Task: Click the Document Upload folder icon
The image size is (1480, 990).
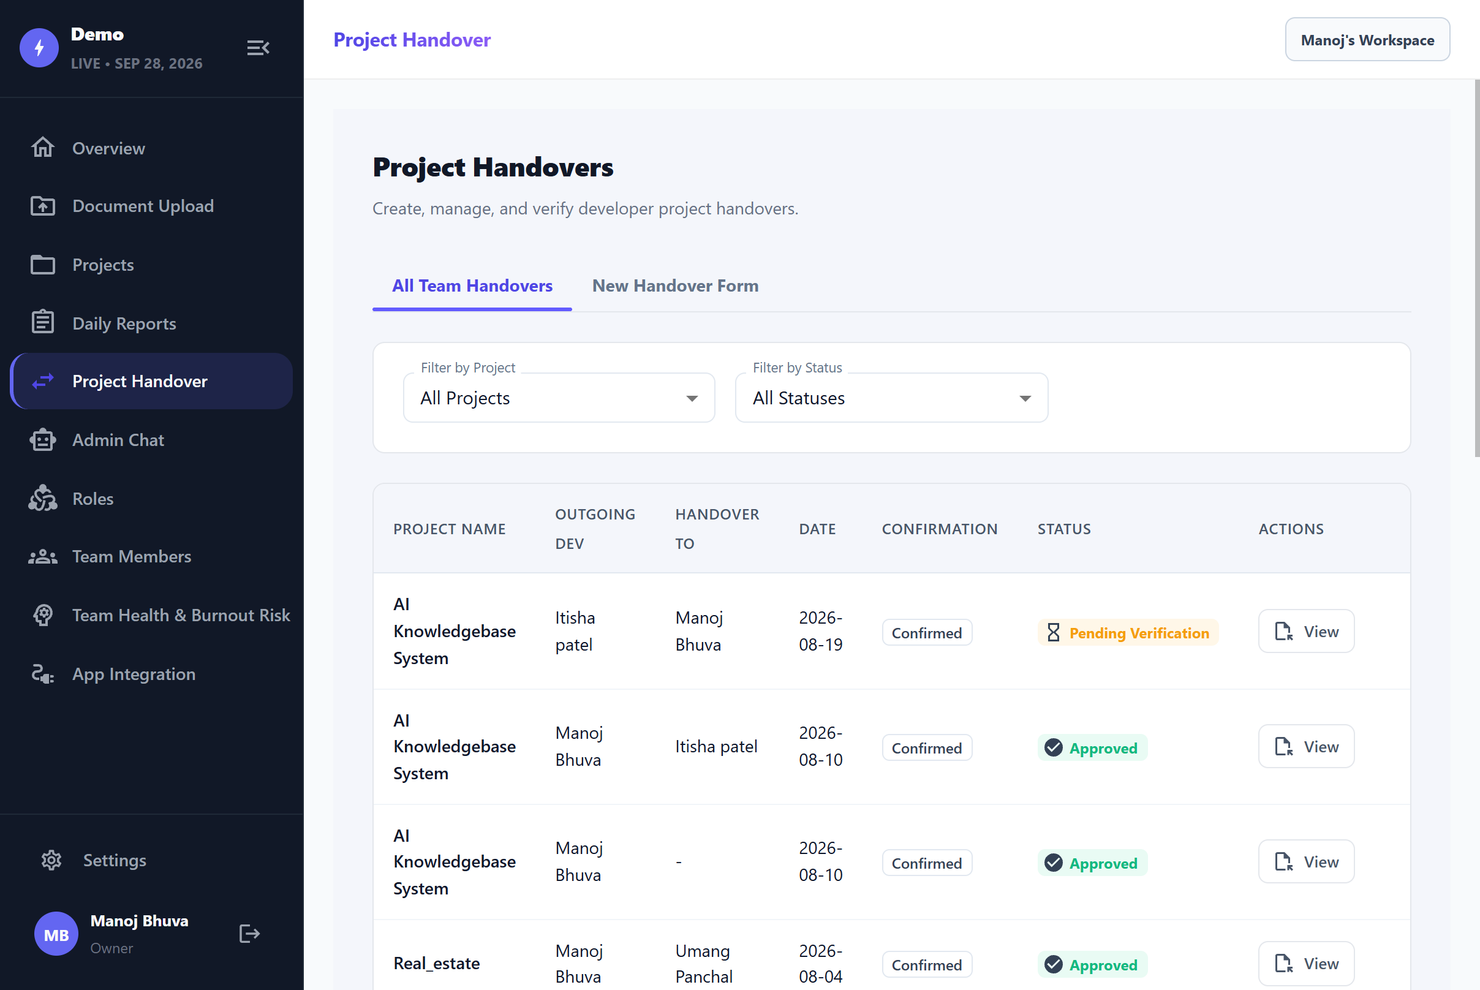Action: (x=43, y=206)
